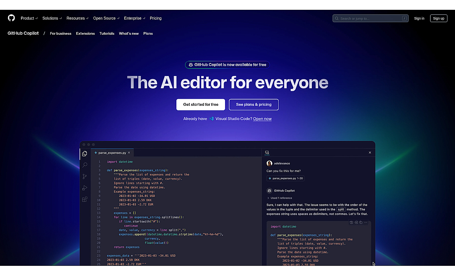Open Run and Debug view in sidebar
This screenshot has width=455, height=276.
click(x=85, y=188)
